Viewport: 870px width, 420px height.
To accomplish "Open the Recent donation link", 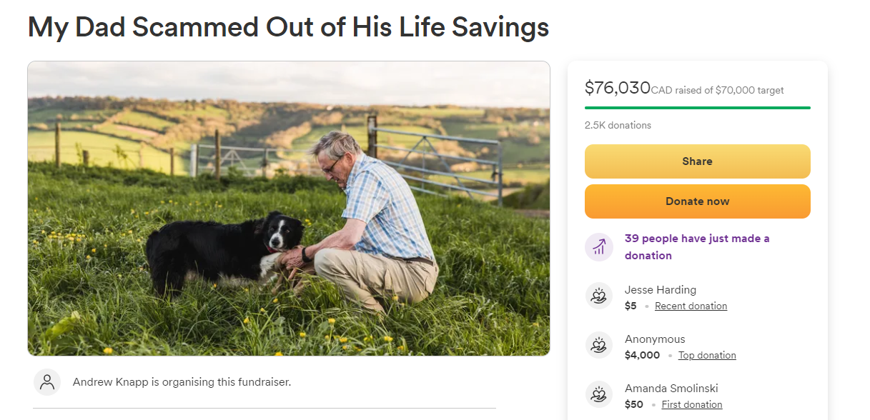I will 691,306.
